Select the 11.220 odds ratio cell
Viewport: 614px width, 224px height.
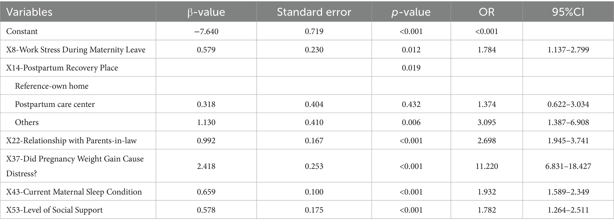coord(487,166)
